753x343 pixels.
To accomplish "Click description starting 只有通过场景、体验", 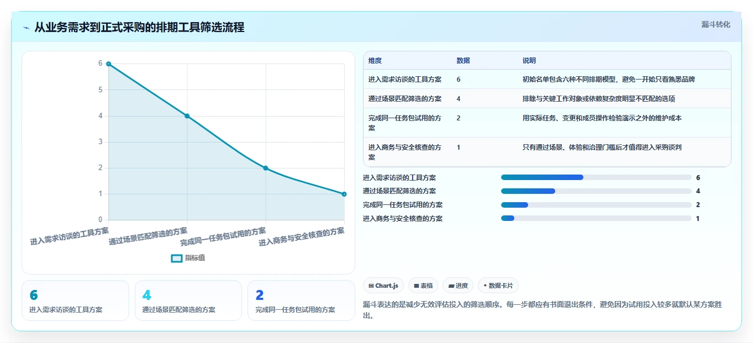I will (602, 147).
